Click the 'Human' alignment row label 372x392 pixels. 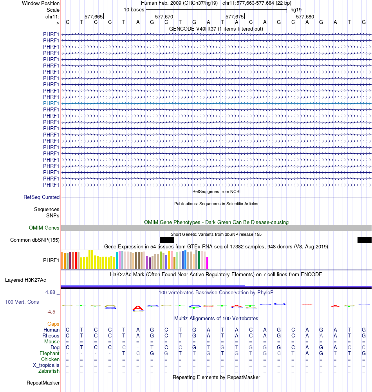[51, 330]
